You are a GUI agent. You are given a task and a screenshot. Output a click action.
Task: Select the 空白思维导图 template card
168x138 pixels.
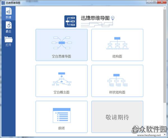[x=62, y=45]
